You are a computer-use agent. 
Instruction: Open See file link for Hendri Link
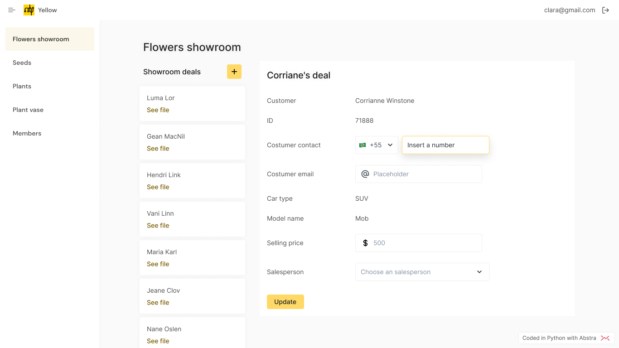158,187
